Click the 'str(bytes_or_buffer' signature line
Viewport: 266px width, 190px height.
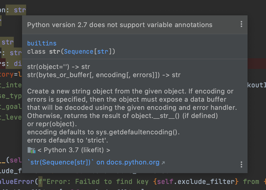(x=104, y=75)
